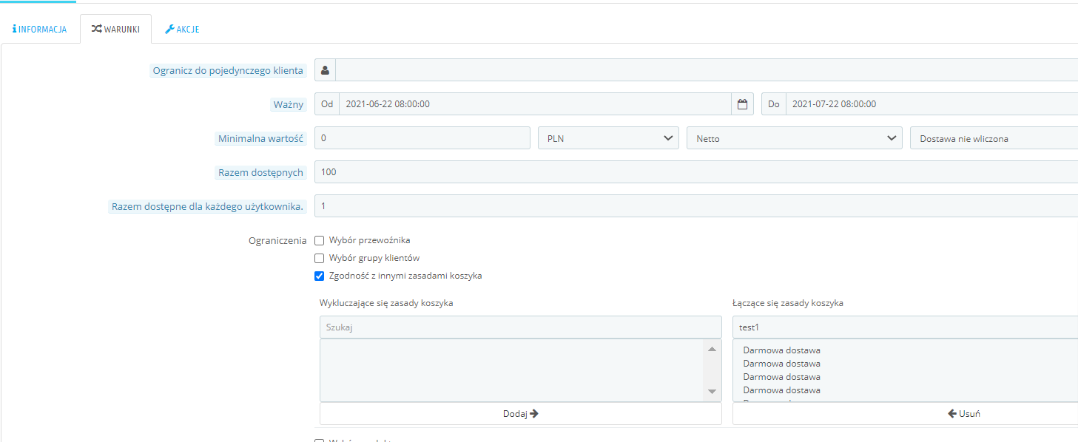This screenshot has width=1078, height=442.
Task: Enable Wybór przewoźnika checkbox
Action: point(320,240)
